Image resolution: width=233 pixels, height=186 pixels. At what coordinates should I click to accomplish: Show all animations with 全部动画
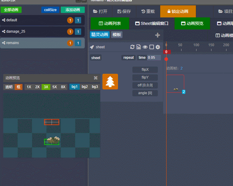pos(11,10)
